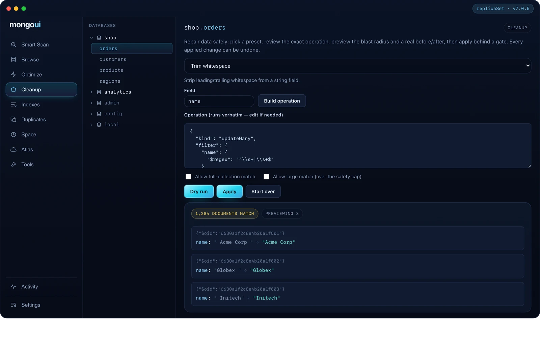Open Smart Scan in the sidebar
This screenshot has height=355, width=540.
tap(41, 45)
